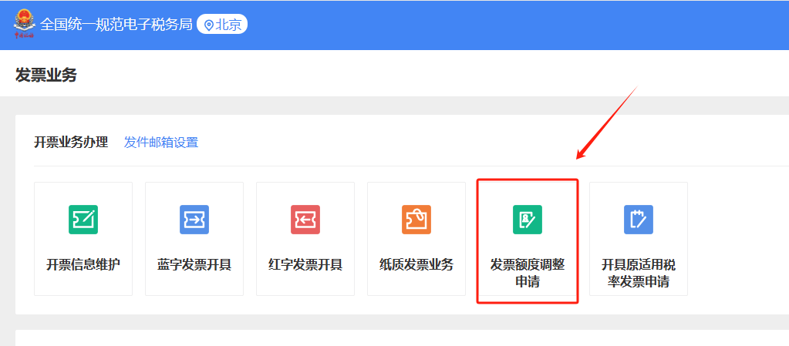Click the green 开票信息维护 icon
The image size is (789, 346).
(x=83, y=220)
